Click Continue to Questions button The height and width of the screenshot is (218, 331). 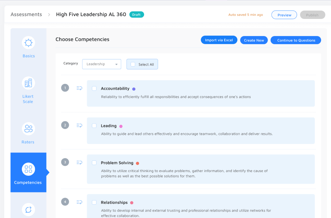tap(296, 40)
